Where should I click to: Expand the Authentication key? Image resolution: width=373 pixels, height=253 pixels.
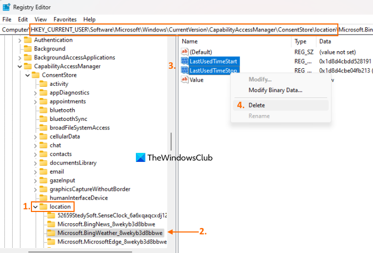(x=20, y=40)
